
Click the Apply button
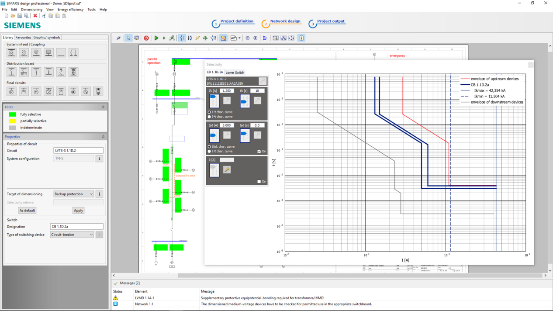pos(78,211)
